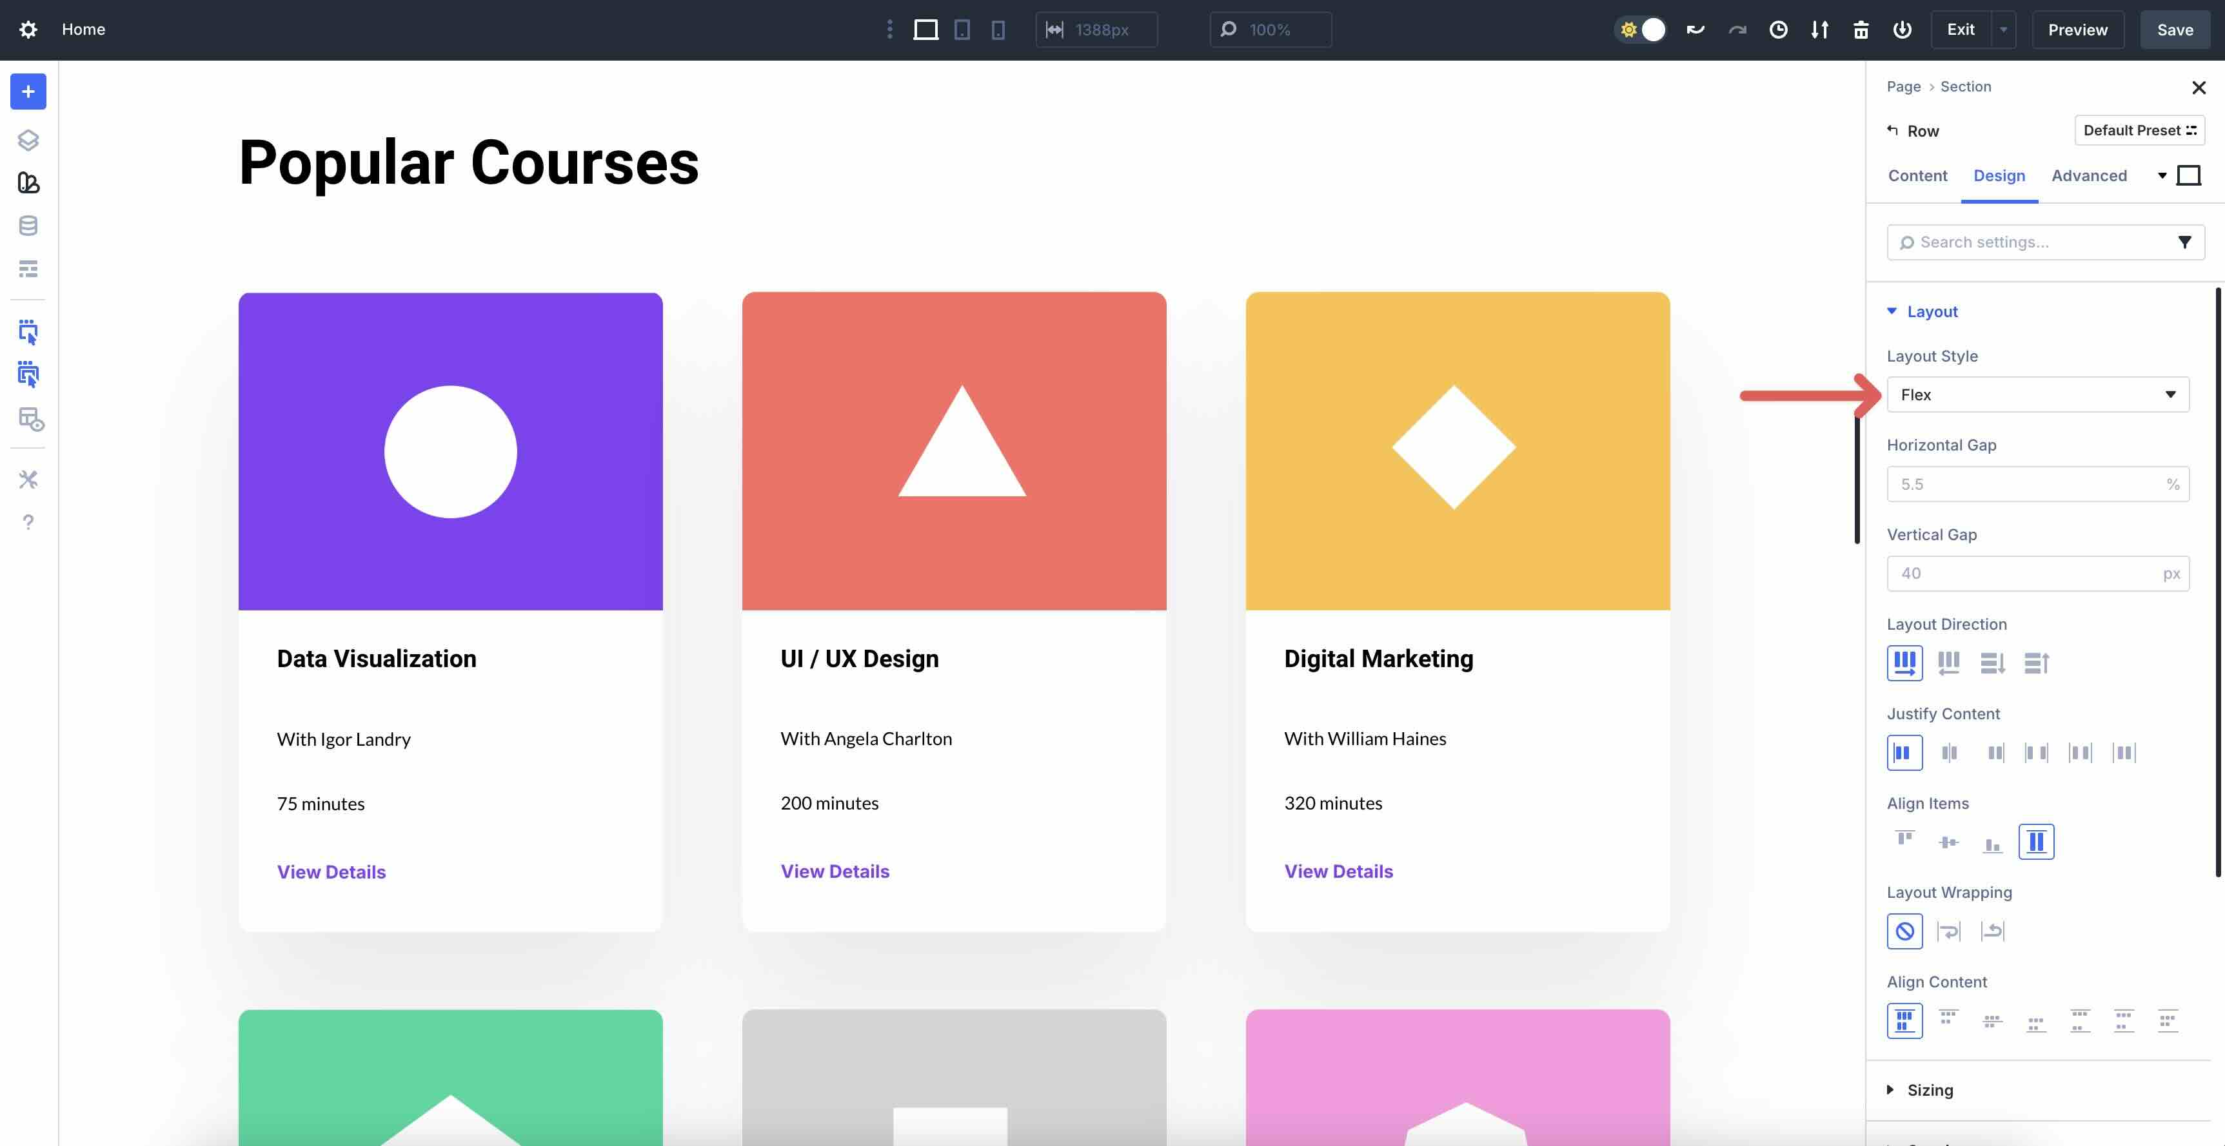Select the stretch option under Align Items
This screenshot has width=2225, height=1146.
(2036, 841)
